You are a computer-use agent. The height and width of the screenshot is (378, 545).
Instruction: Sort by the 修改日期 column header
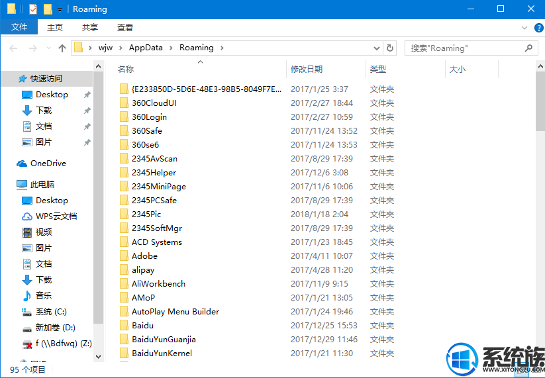click(307, 69)
